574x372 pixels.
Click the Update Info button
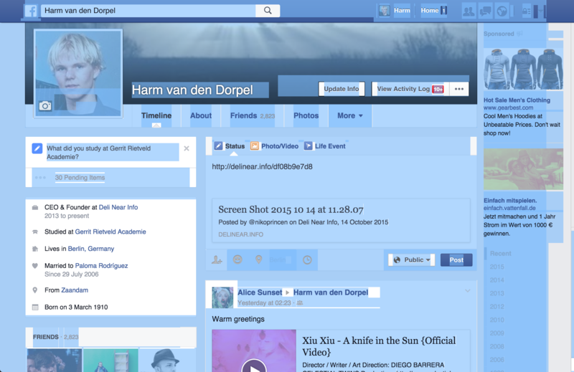click(x=342, y=89)
